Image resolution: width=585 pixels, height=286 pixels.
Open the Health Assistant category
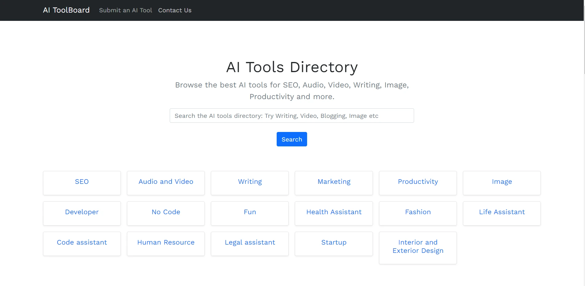tap(334, 213)
